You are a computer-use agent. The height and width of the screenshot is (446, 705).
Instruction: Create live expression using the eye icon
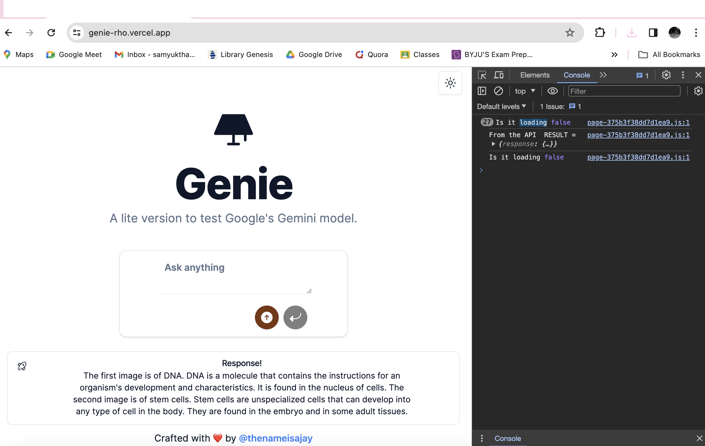tap(552, 91)
